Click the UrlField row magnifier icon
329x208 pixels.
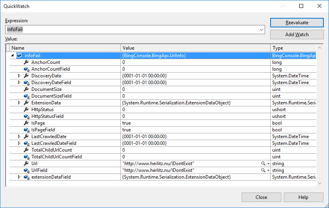click(x=263, y=170)
